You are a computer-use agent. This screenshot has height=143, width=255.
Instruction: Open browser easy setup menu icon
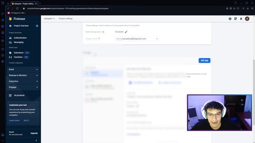(252, 8)
